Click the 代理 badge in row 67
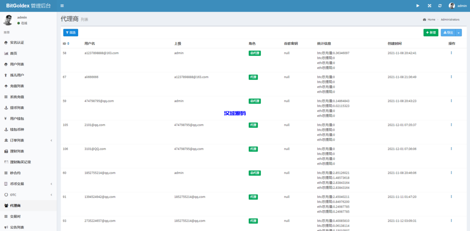 point(253,77)
